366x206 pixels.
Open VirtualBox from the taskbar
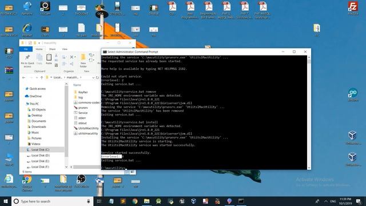[193, 201]
